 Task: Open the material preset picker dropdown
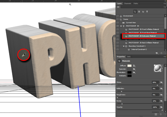[163, 68]
